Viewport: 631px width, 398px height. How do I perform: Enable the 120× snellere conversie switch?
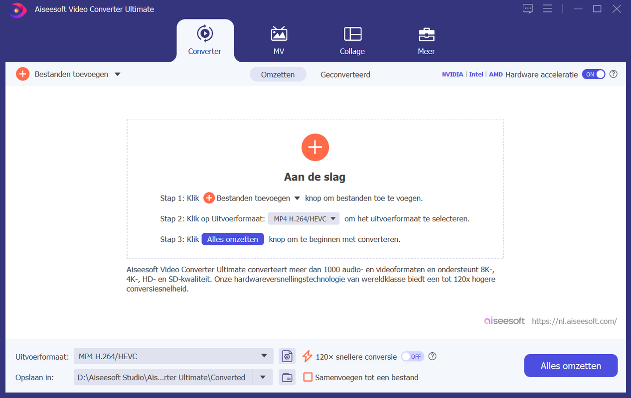point(412,356)
